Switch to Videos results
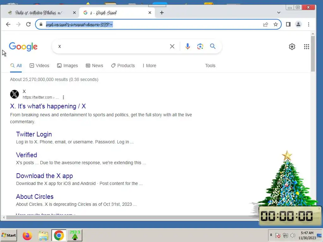 (x=39, y=66)
